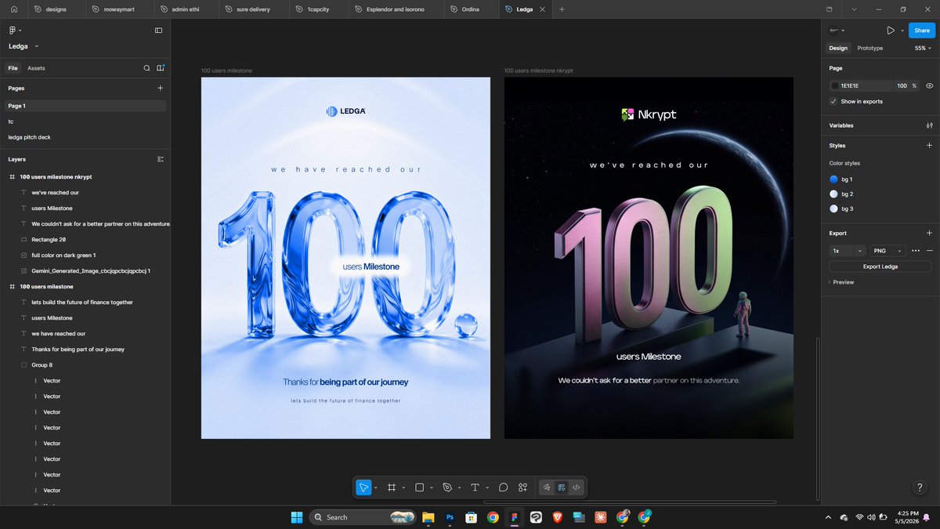Toggle page background visibility eye icon
Screen dimensions: 940x529
pos(929,85)
